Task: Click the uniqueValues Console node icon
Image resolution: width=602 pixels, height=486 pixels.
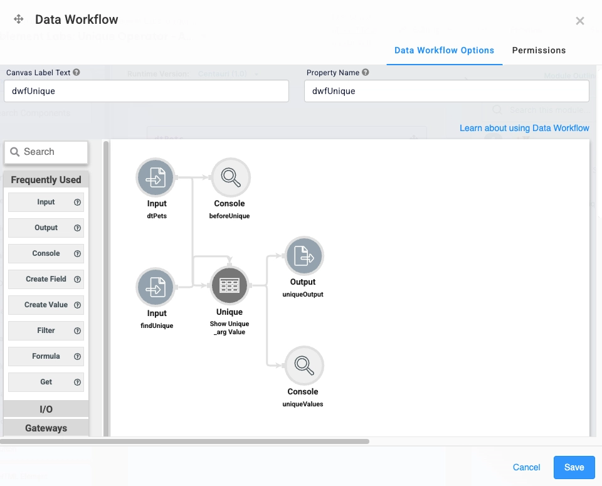Action: 304,366
